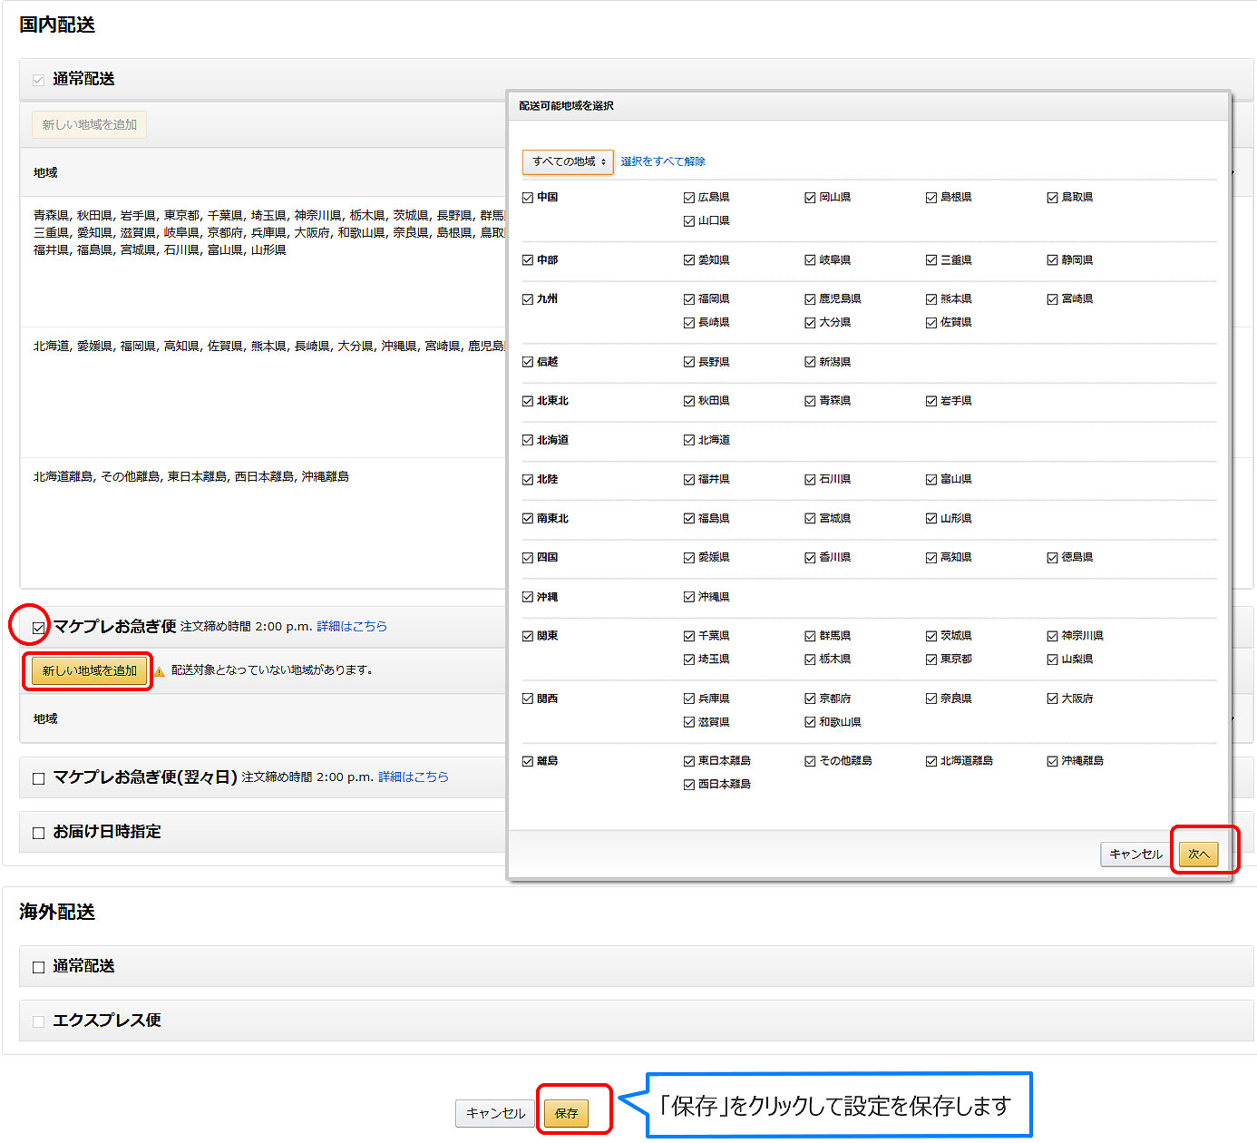Click 新しい地域を追加 under マケプレお急ぎ便
The height and width of the screenshot is (1143, 1257).
[89, 671]
